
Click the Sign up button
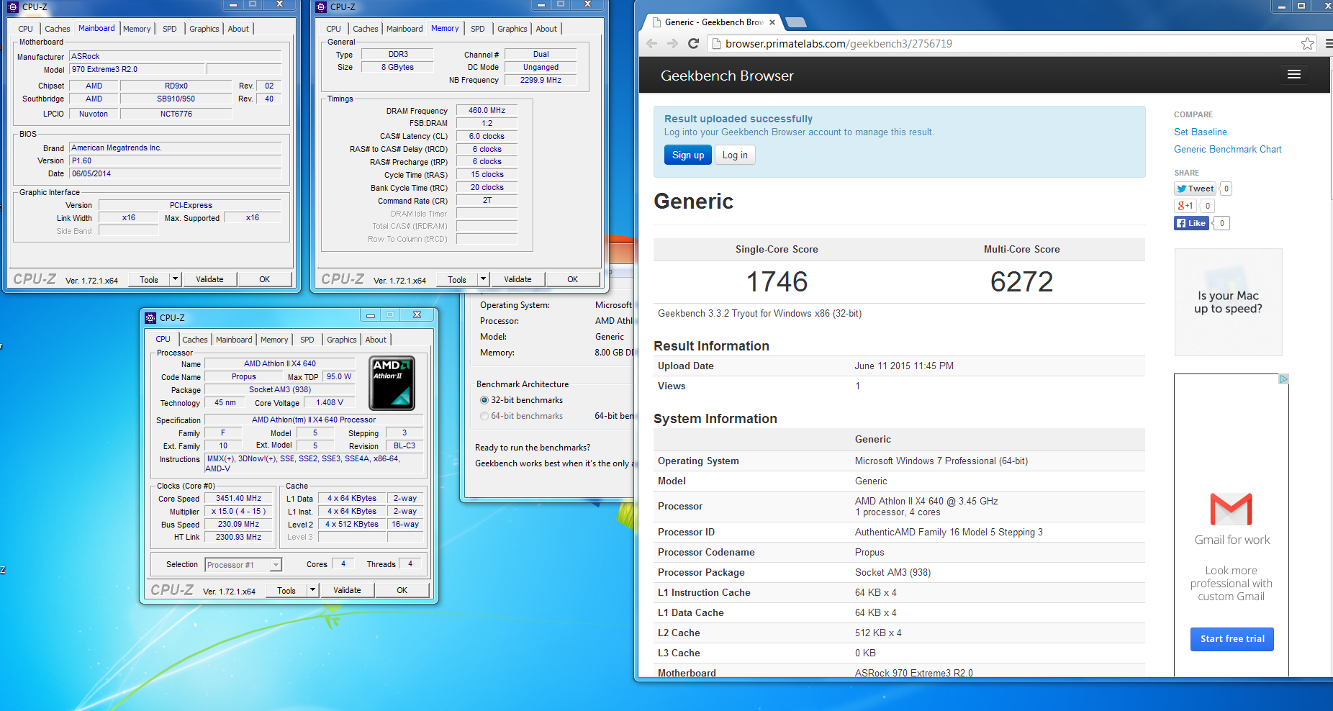click(x=688, y=155)
